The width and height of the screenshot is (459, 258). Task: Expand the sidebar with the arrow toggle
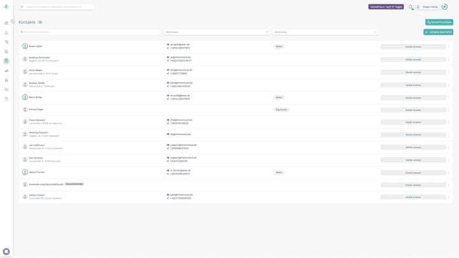(x=13, y=21)
